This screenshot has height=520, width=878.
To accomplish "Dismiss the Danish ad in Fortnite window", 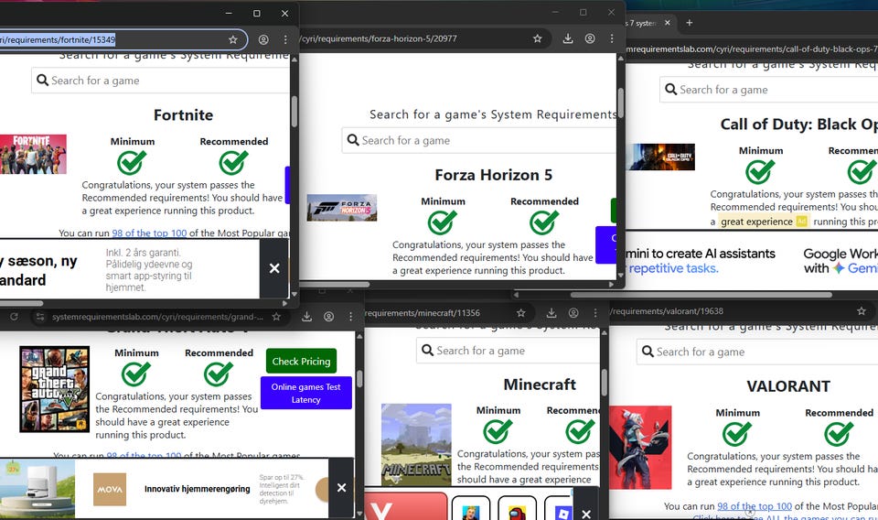I will point(273,268).
